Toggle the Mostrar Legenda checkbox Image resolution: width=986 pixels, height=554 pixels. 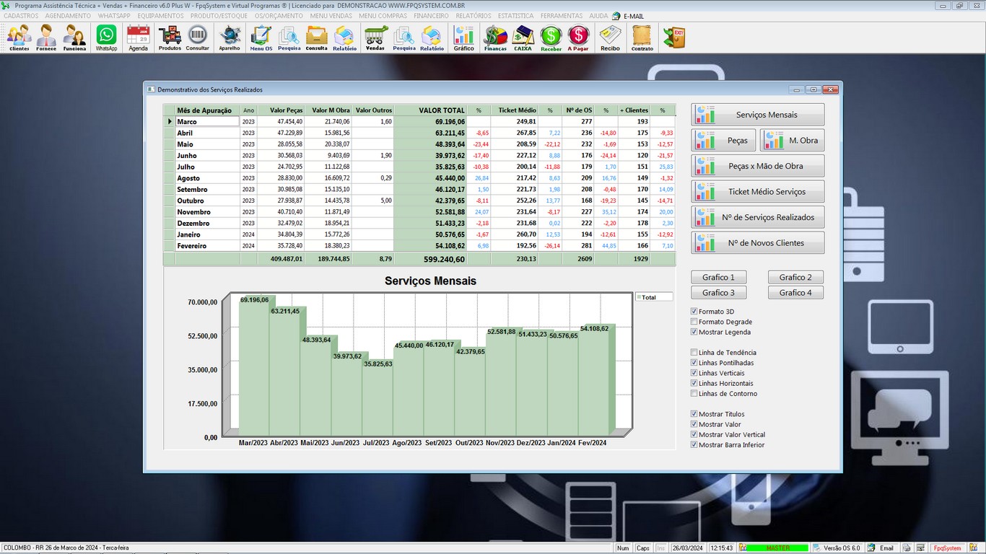pyautogui.click(x=694, y=332)
